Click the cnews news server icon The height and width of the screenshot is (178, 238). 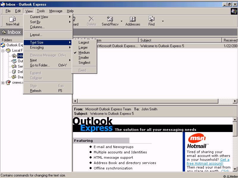(x=8, y=82)
